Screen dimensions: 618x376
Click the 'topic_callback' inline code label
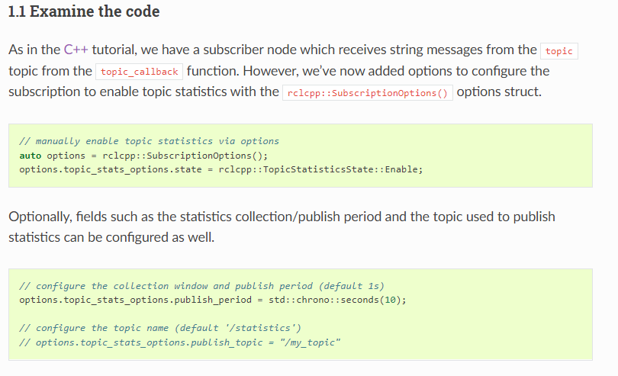pos(139,72)
